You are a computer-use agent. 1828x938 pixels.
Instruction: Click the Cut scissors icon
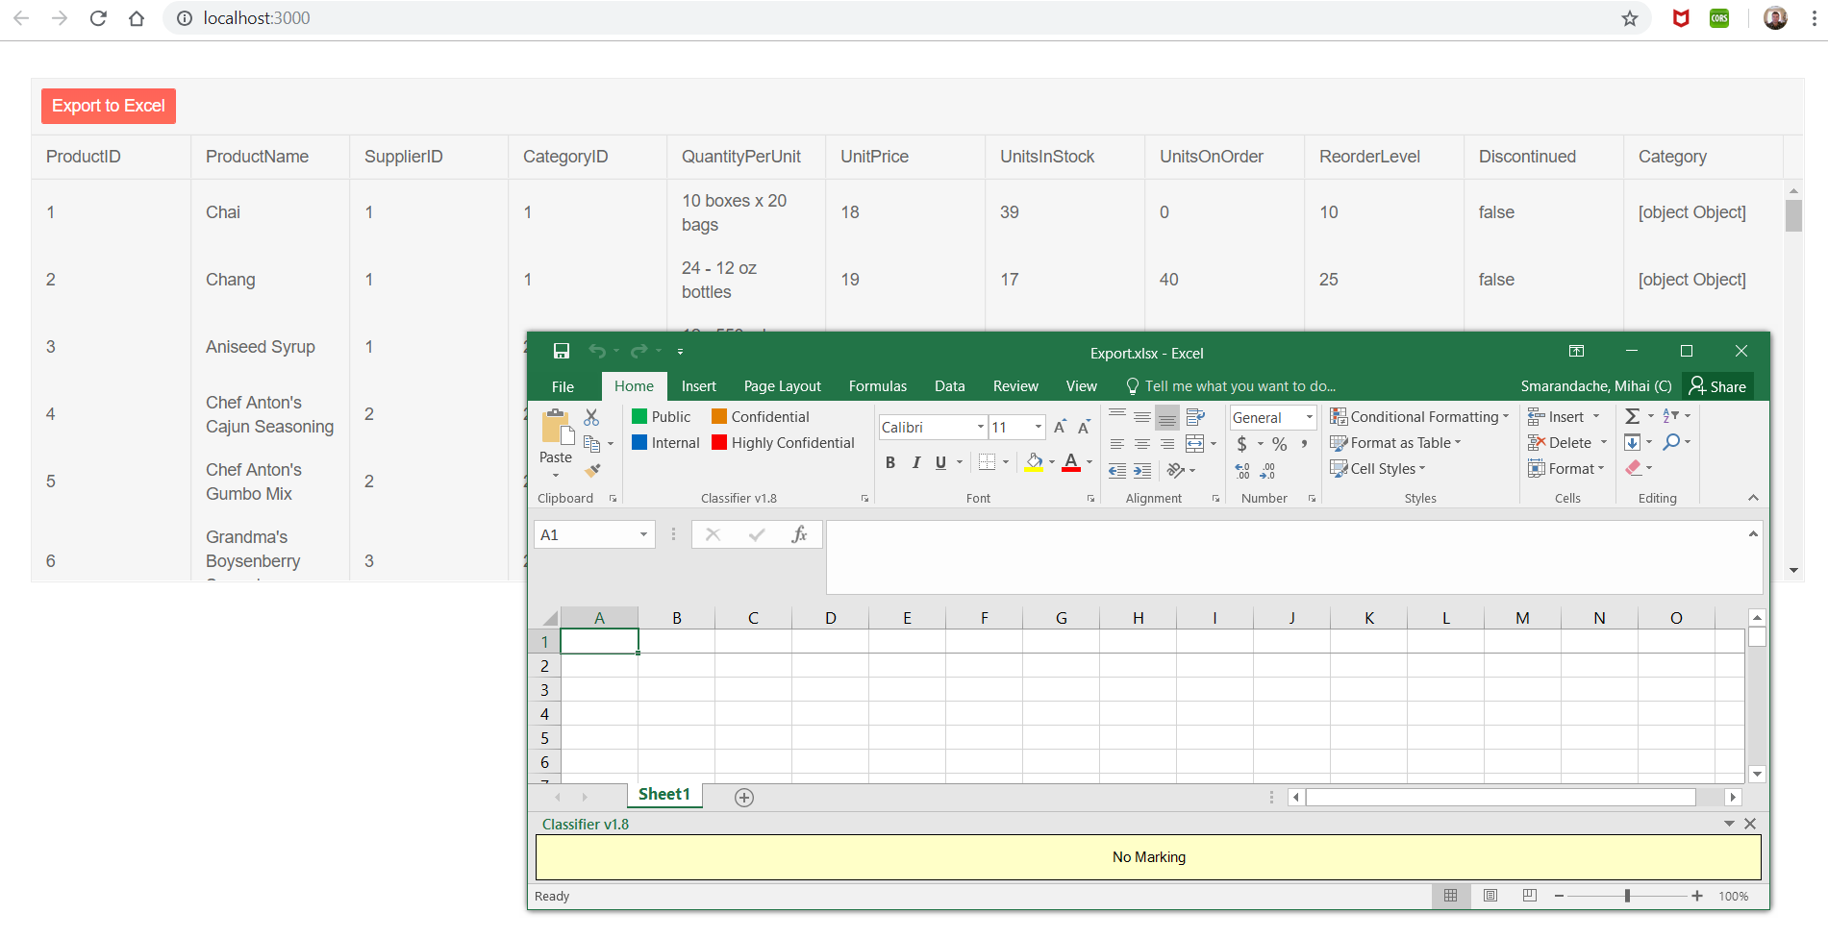(591, 417)
